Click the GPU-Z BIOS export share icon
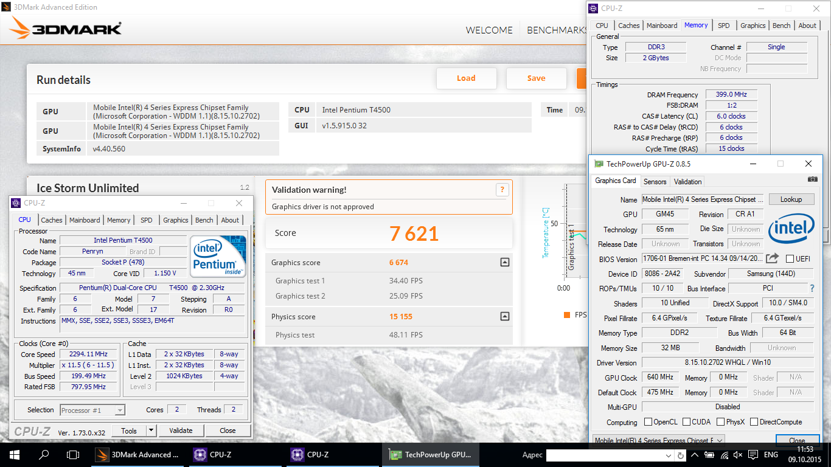This screenshot has height=467, width=831. point(772,258)
